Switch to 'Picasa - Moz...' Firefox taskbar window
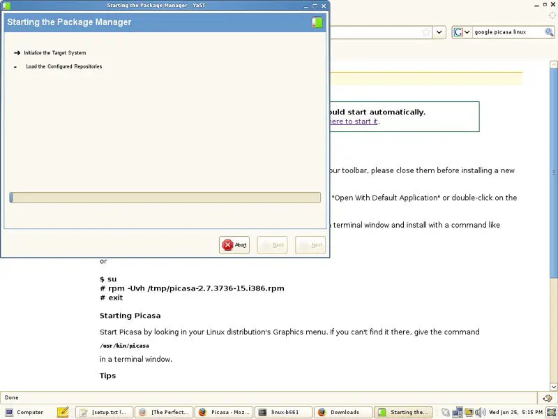Image resolution: width=558 pixels, height=419 pixels. pyautogui.click(x=224, y=412)
